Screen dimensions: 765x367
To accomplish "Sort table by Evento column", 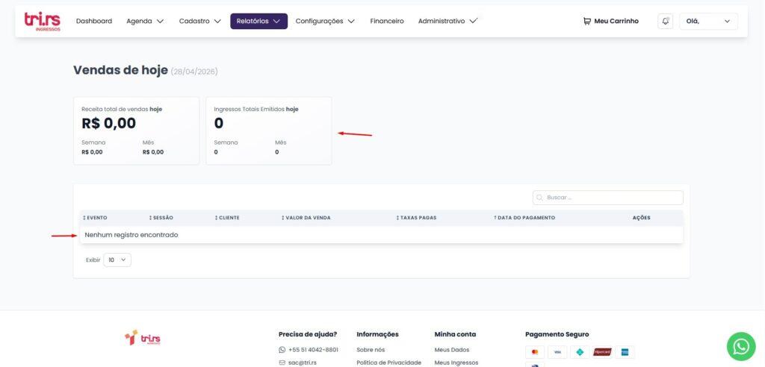I will [x=95, y=218].
